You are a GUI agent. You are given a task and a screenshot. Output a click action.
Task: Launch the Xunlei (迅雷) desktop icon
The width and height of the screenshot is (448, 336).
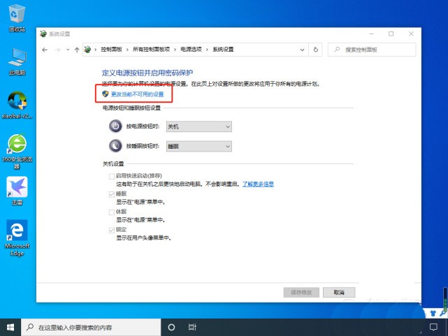pos(17,191)
